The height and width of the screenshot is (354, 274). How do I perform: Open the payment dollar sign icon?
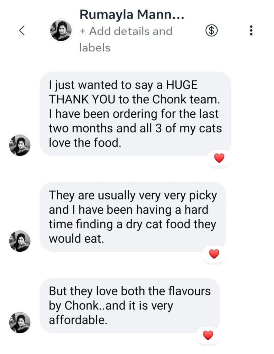click(x=212, y=31)
